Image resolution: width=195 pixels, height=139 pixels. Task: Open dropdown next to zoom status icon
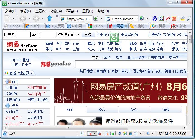[153, 133]
